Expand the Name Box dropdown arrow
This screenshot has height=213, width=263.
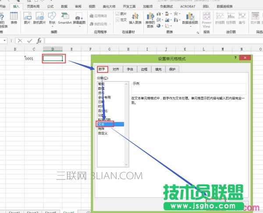[x=4, y=40]
